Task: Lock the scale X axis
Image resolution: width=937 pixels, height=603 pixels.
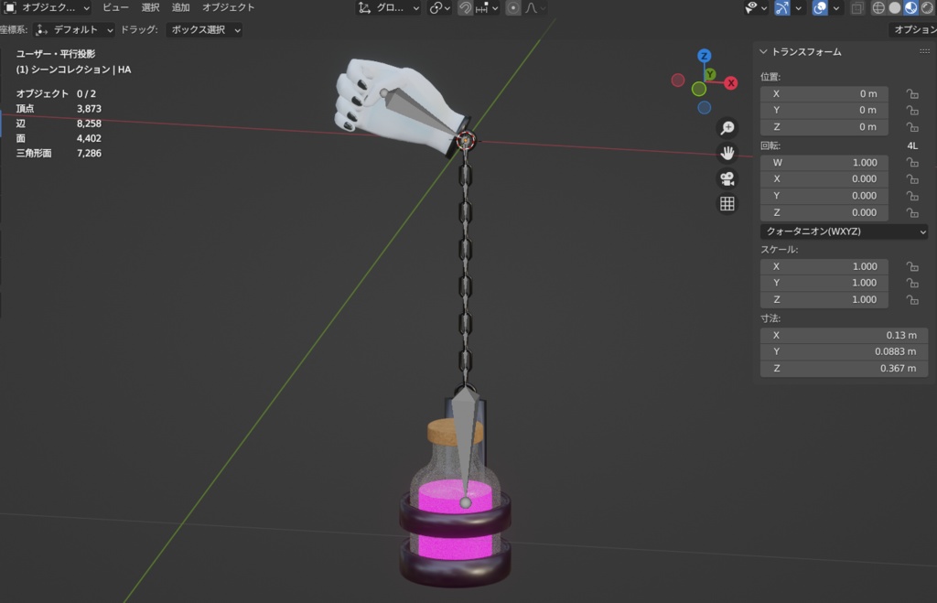Action: pos(912,266)
